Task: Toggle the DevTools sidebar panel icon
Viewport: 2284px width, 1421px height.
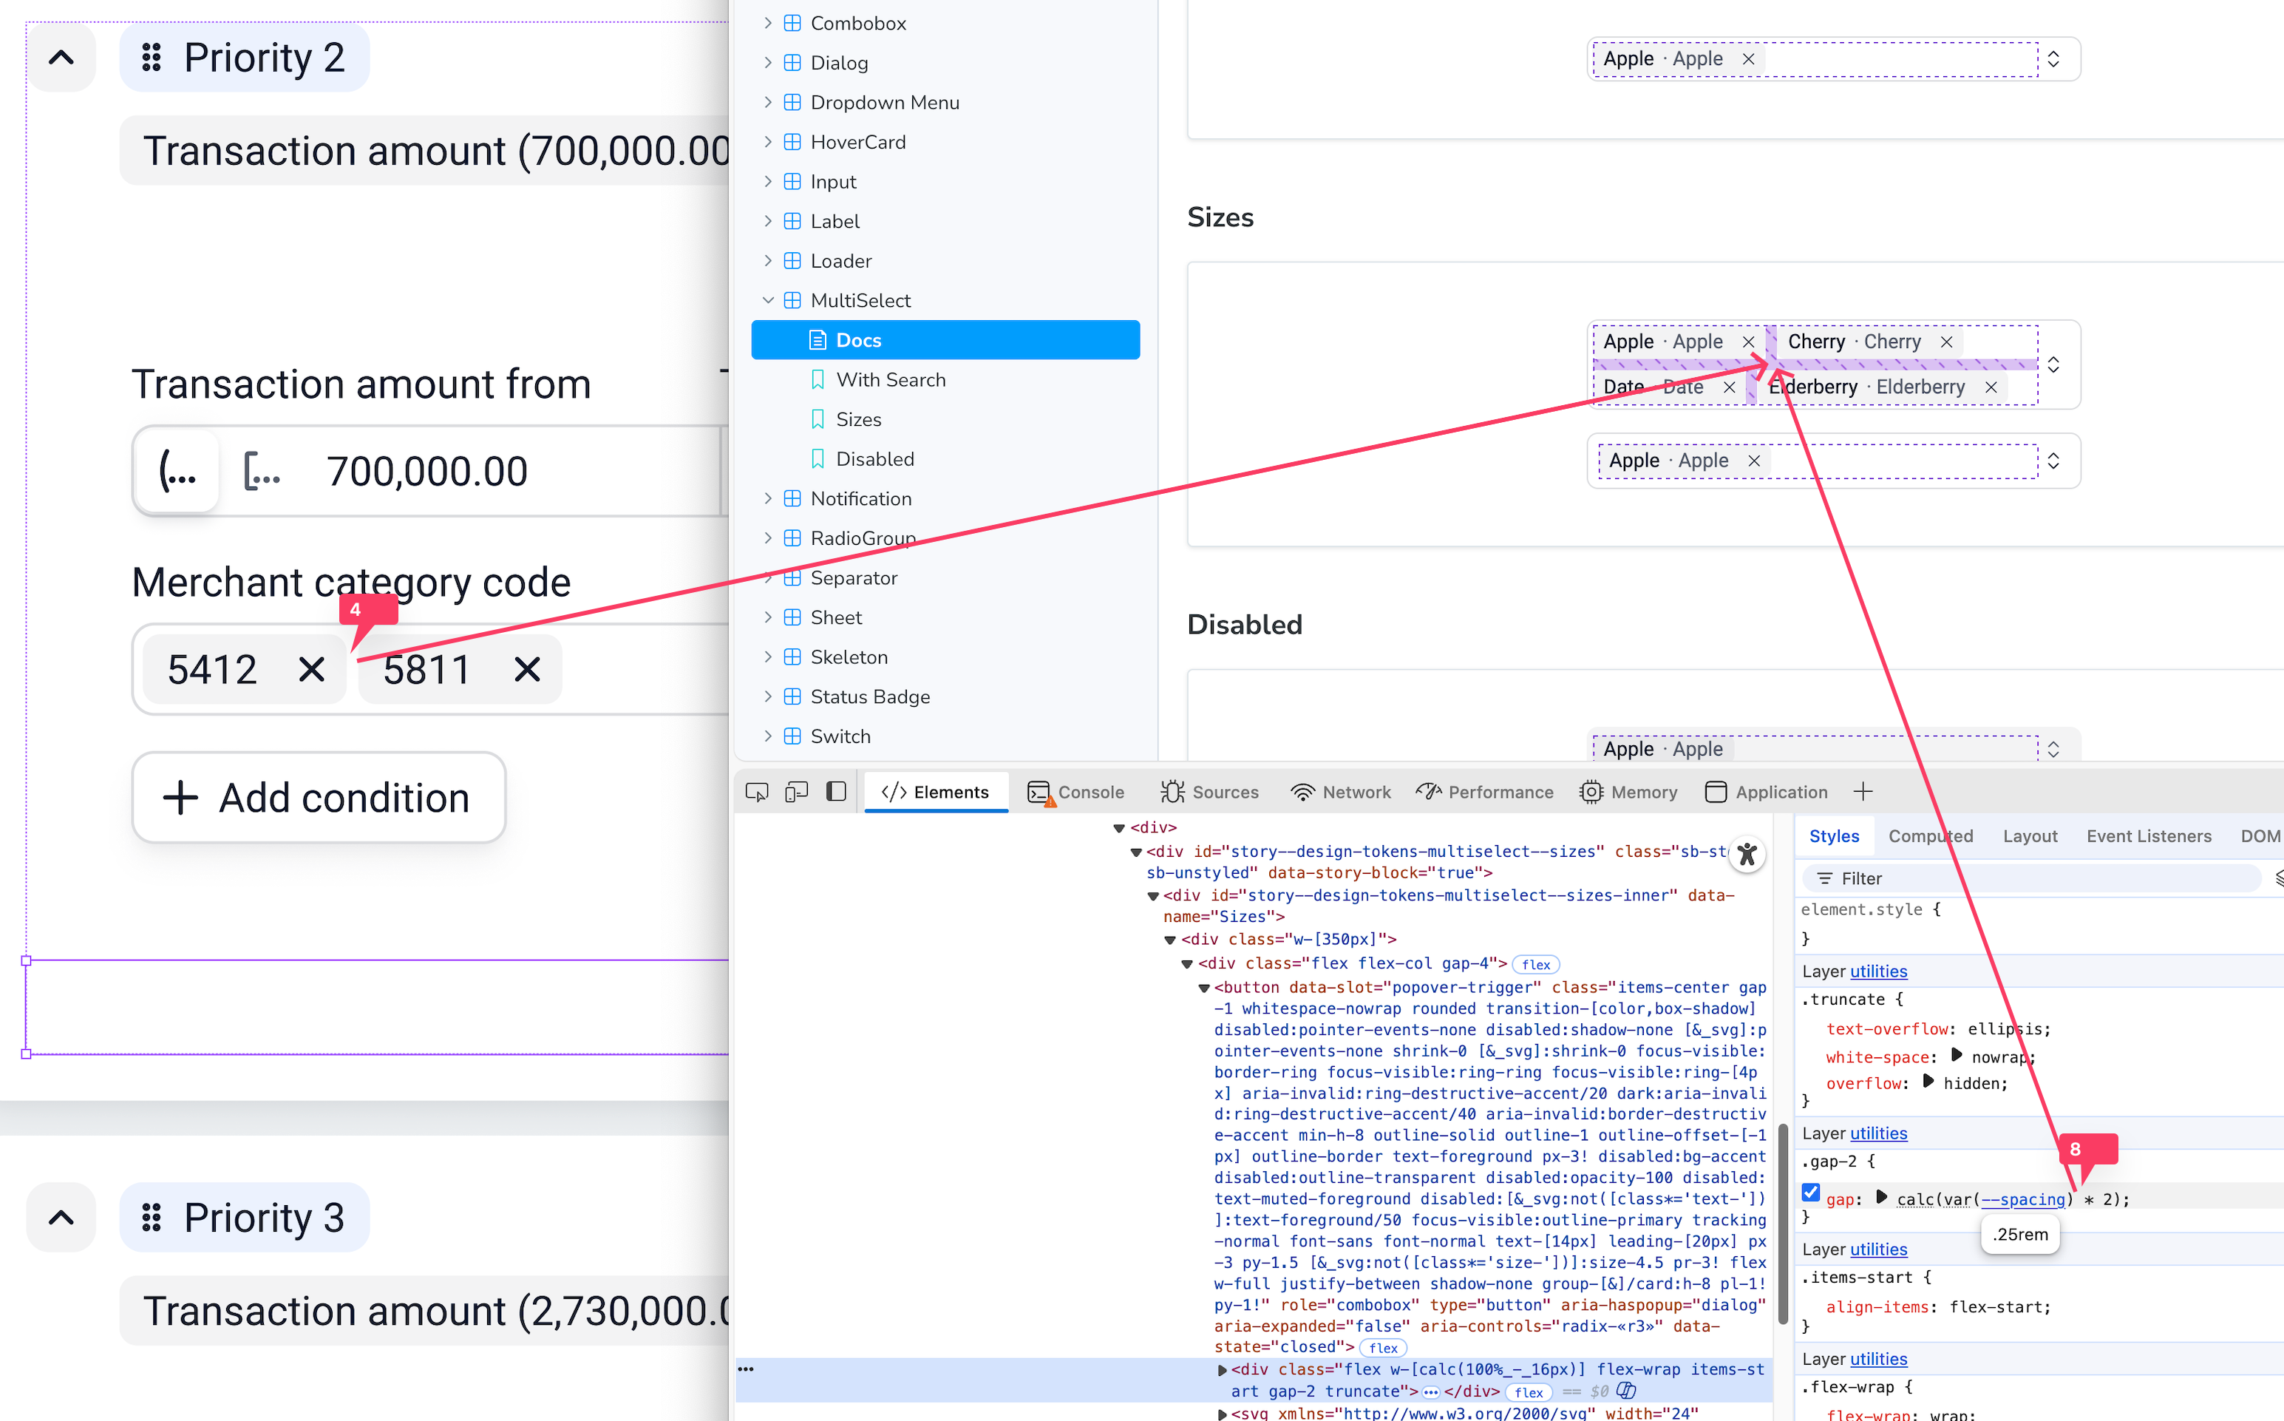Action: 836,793
